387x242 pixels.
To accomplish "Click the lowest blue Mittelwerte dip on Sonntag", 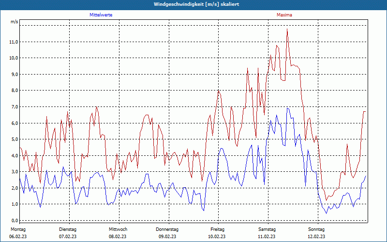I will (x=326, y=213).
